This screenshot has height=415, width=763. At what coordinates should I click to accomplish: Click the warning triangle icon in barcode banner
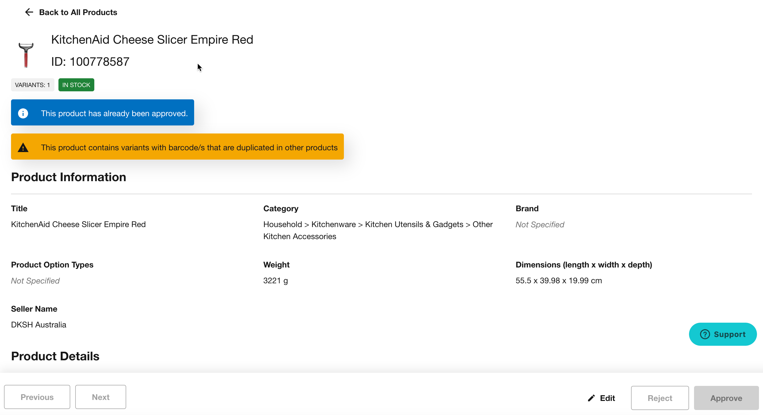coord(23,148)
